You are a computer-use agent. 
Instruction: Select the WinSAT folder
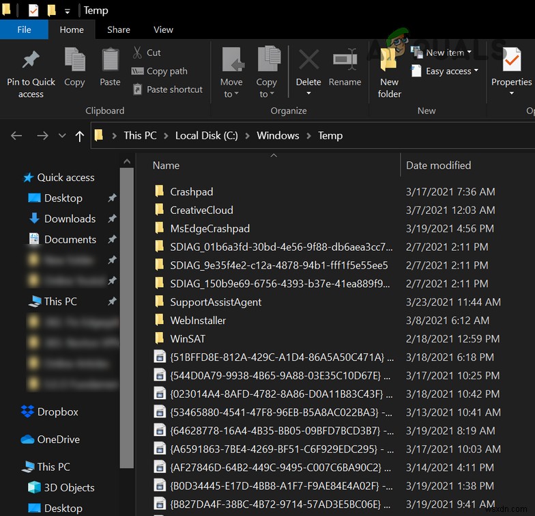click(188, 338)
